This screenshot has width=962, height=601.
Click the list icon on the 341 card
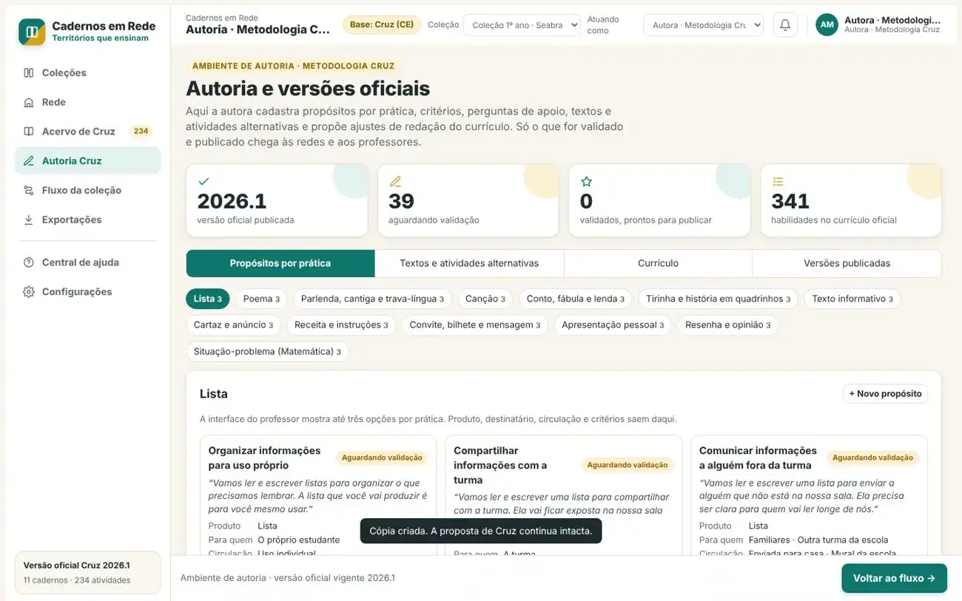coord(778,181)
